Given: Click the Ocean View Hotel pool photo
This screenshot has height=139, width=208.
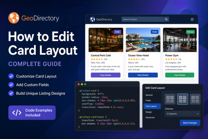Looking at the screenshot, I should tap(143, 40).
